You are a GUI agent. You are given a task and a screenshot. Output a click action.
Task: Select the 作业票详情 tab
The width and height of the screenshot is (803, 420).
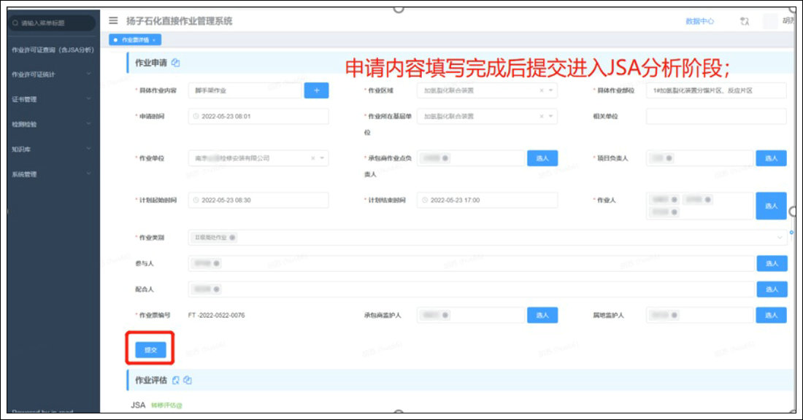coord(135,40)
